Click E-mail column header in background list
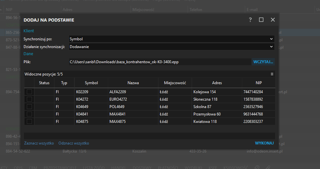 252,10
